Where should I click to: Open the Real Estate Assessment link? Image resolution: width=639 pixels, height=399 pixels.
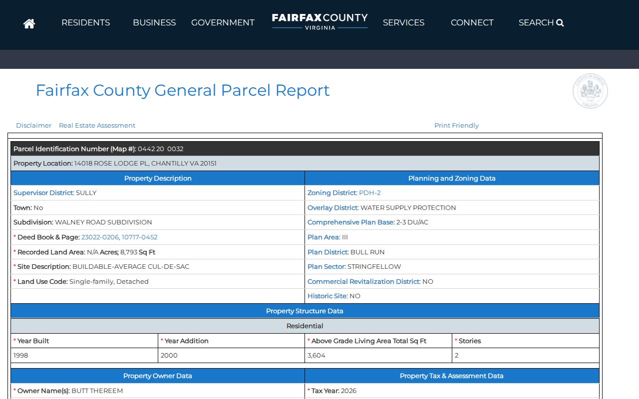[97, 126]
